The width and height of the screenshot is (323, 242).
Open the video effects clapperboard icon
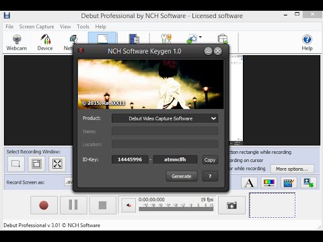point(289,183)
